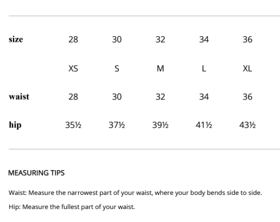Click hip measurement 35½
The width and height of the screenshot is (280, 222).
coord(73,125)
